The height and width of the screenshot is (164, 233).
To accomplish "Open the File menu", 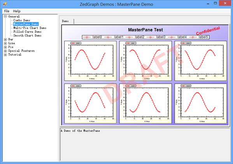I will pos(7,11).
